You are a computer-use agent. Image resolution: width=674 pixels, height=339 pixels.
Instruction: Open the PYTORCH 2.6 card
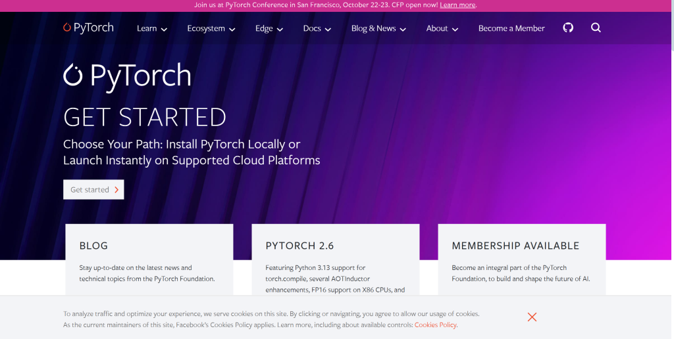[x=335, y=260]
